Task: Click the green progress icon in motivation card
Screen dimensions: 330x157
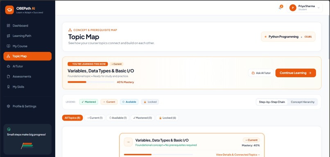Action: pyautogui.click(x=9, y=130)
